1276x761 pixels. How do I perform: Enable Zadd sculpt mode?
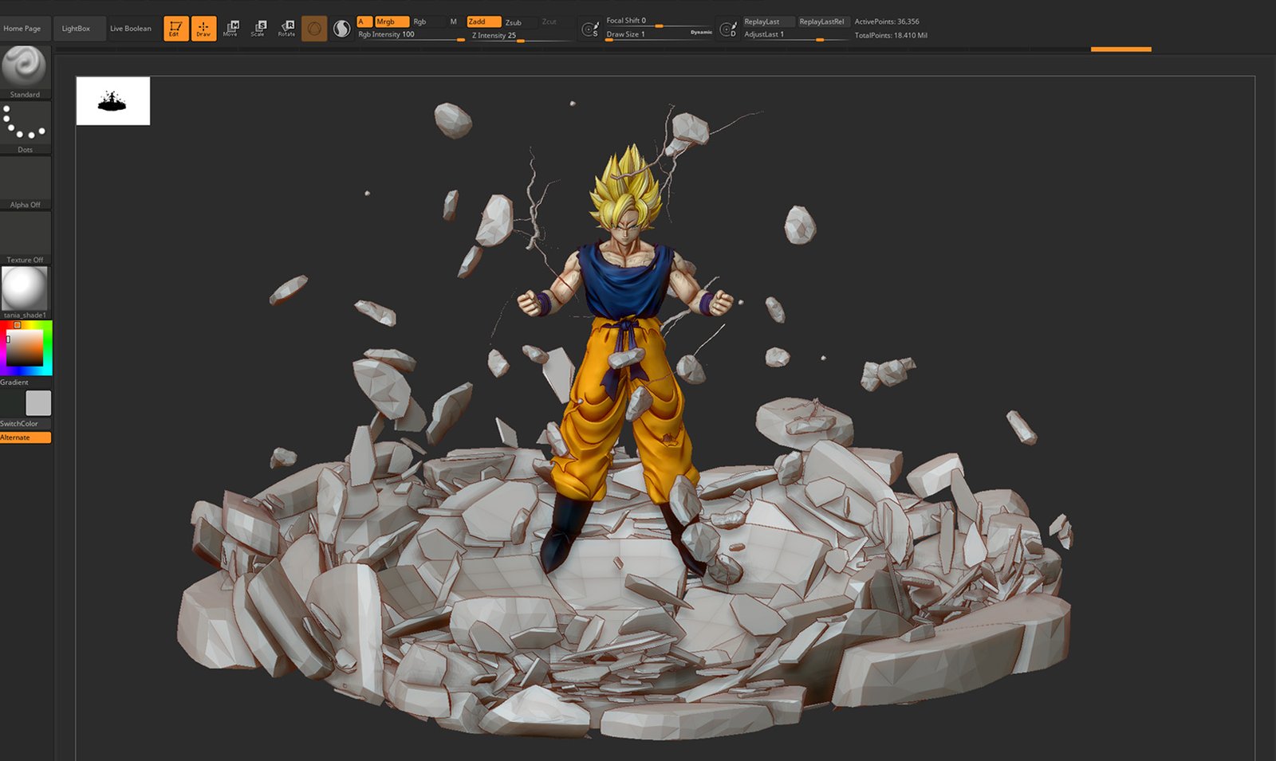tap(484, 22)
